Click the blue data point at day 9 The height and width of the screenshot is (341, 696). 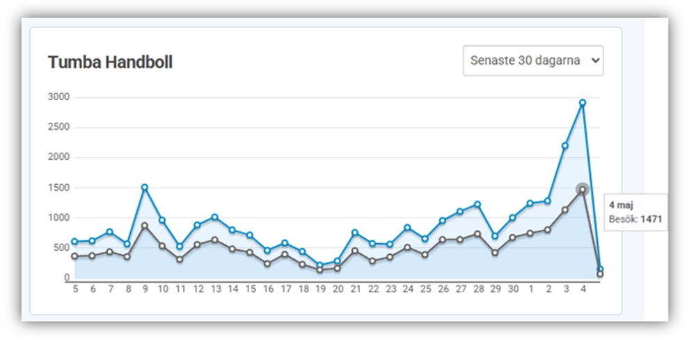[x=145, y=187]
